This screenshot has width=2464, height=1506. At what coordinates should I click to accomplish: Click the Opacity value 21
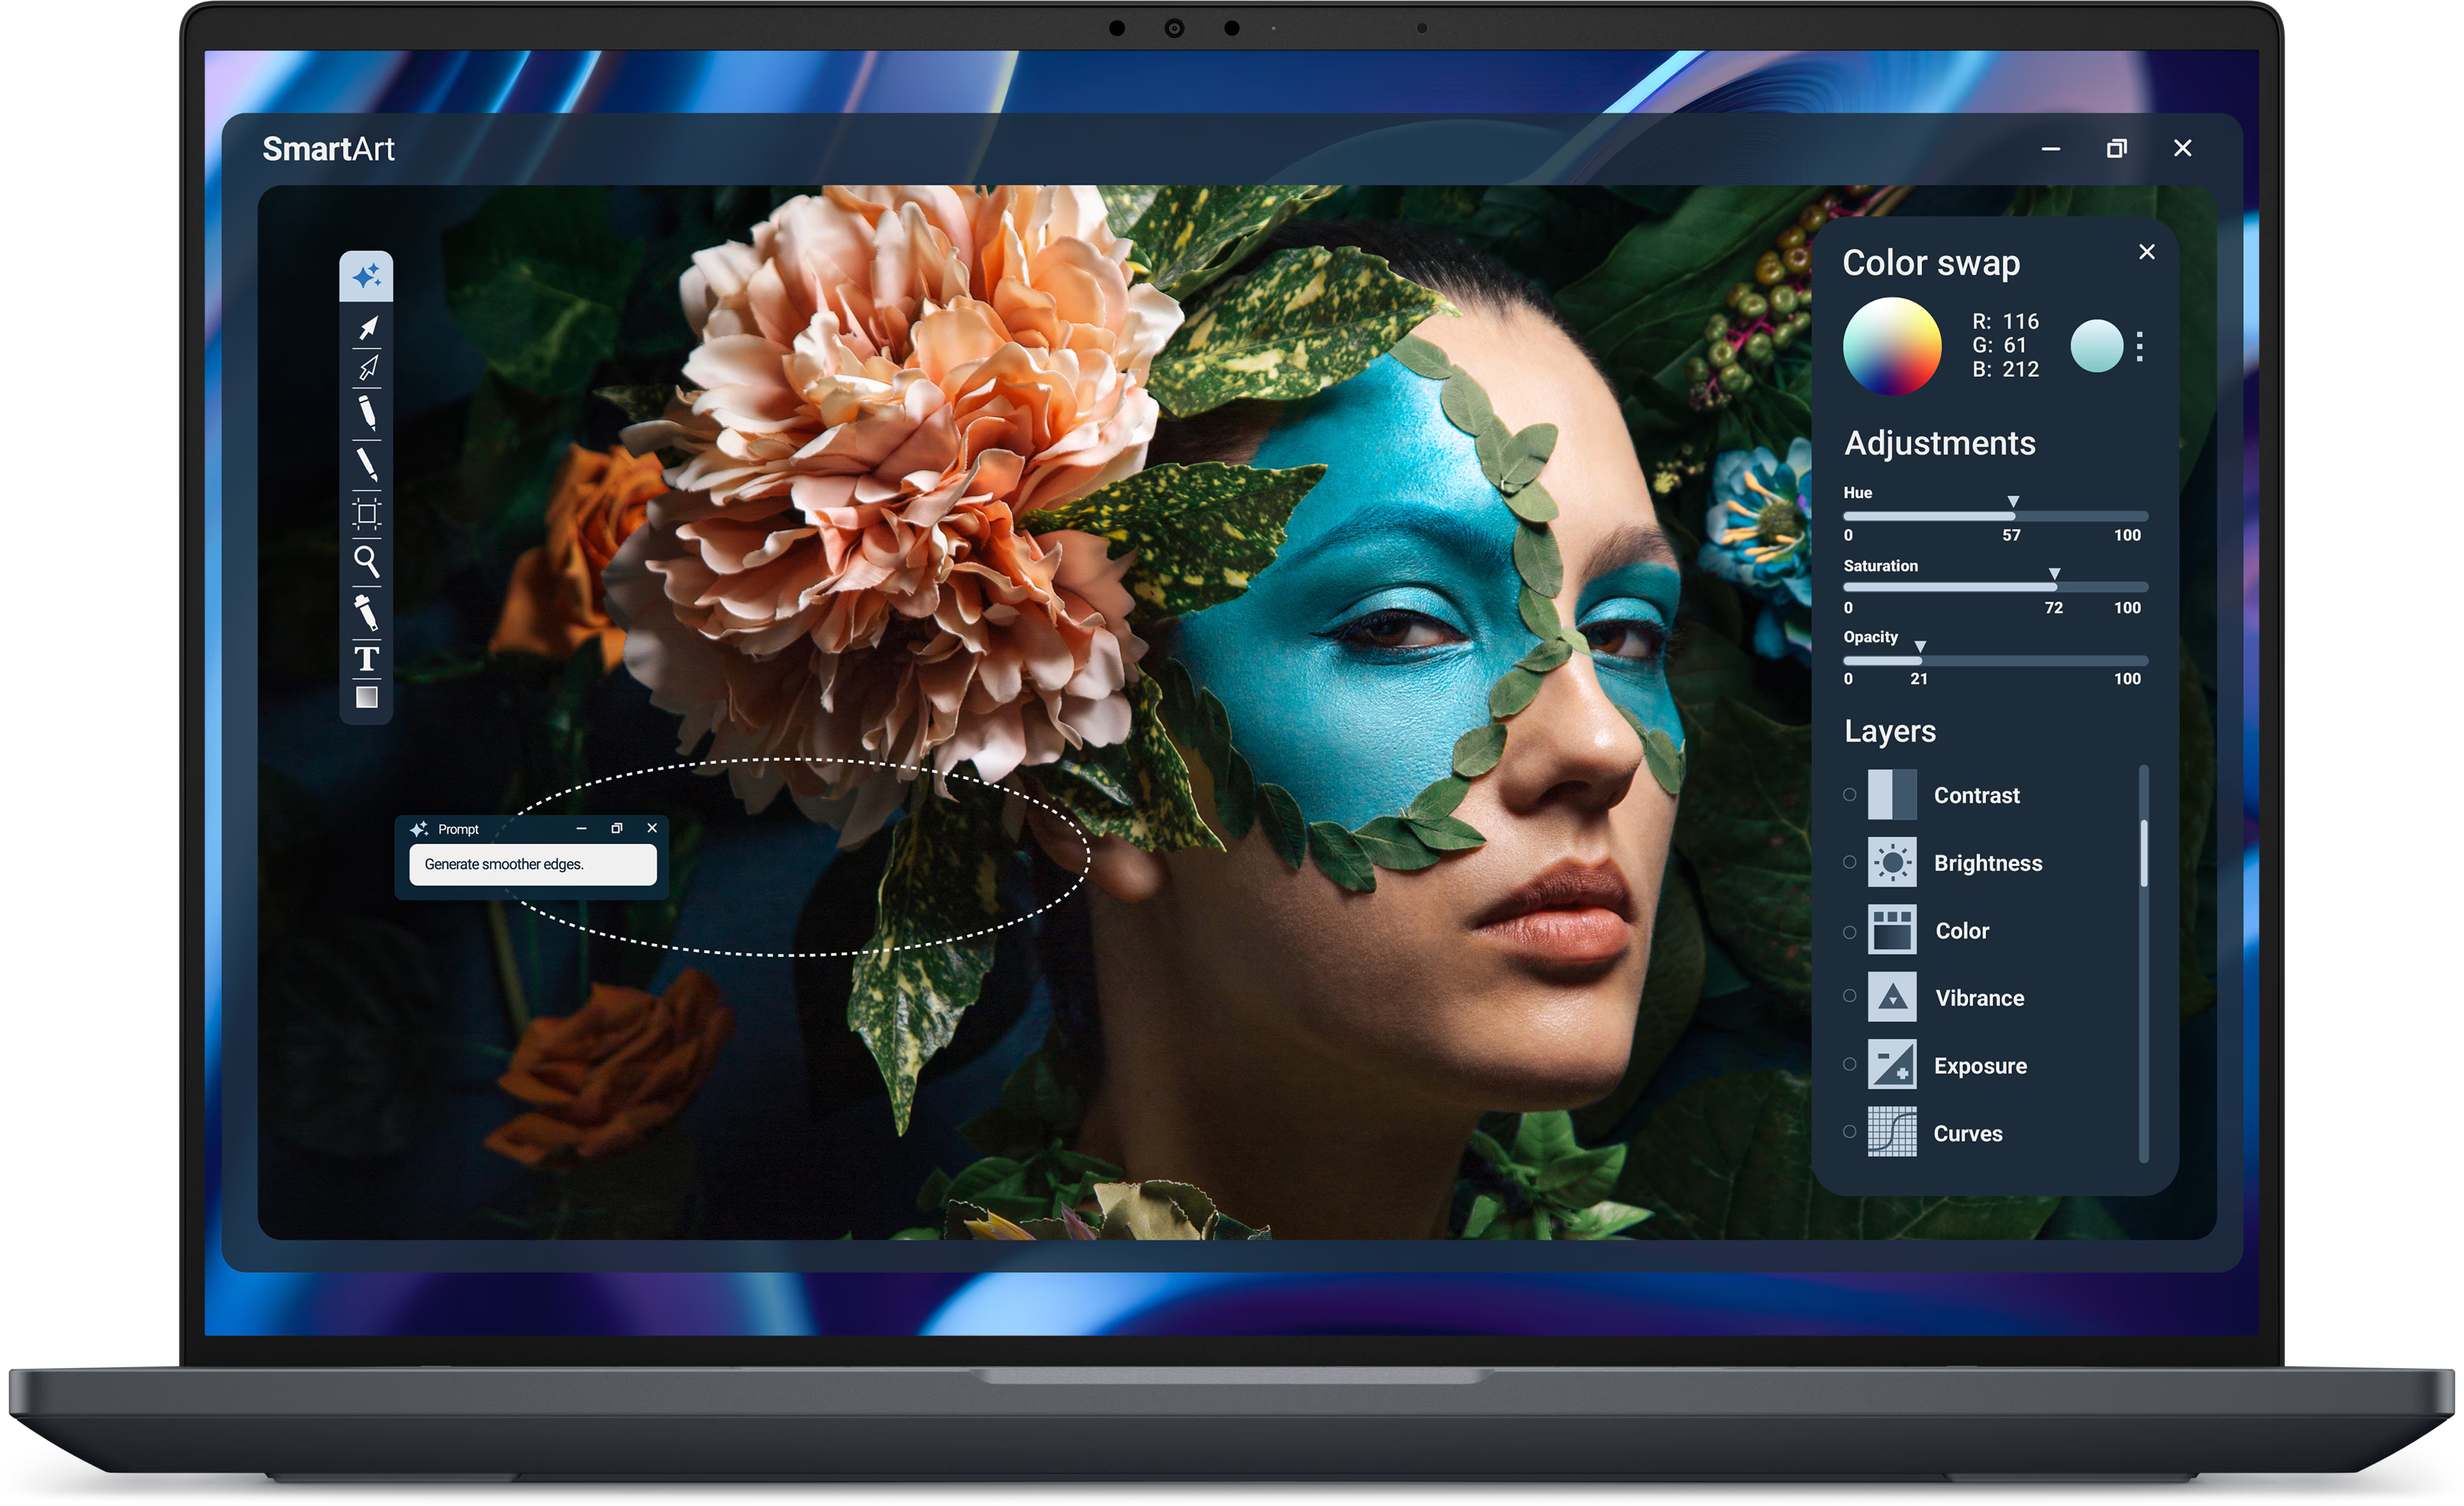point(1918,679)
